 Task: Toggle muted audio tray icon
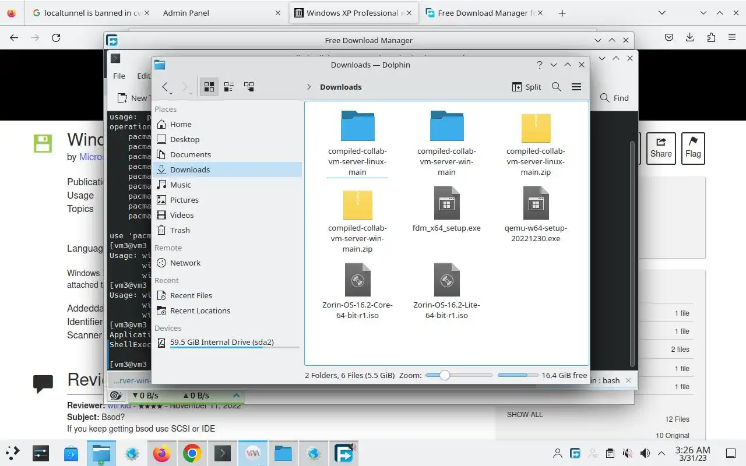click(627, 453)
